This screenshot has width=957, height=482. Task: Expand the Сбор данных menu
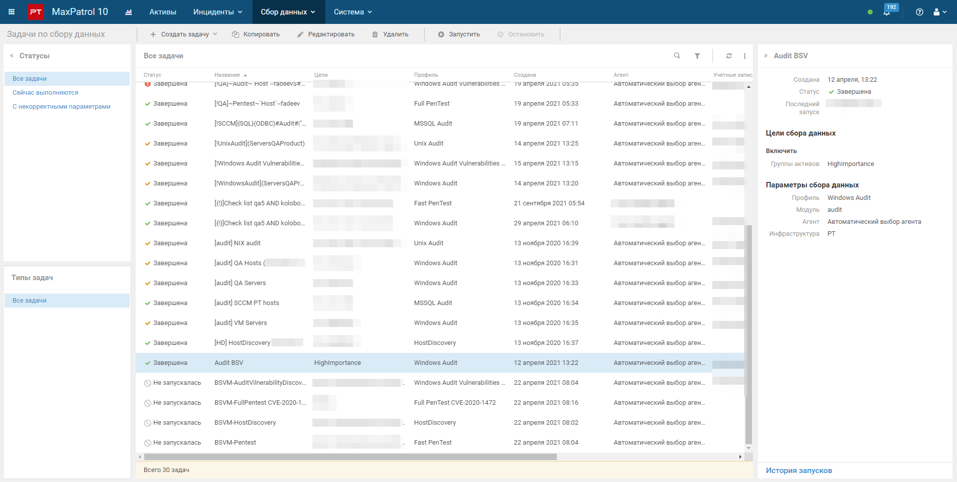(288, 12)
